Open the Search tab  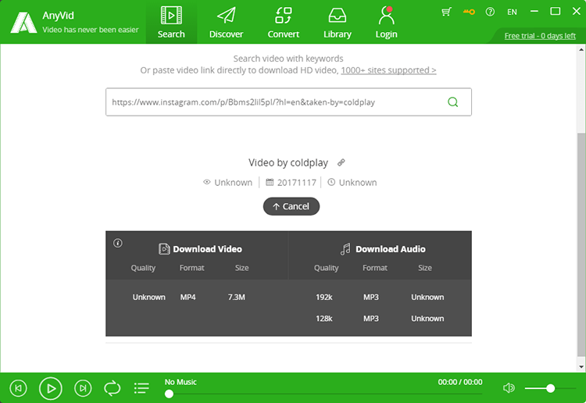click(171, 22)
